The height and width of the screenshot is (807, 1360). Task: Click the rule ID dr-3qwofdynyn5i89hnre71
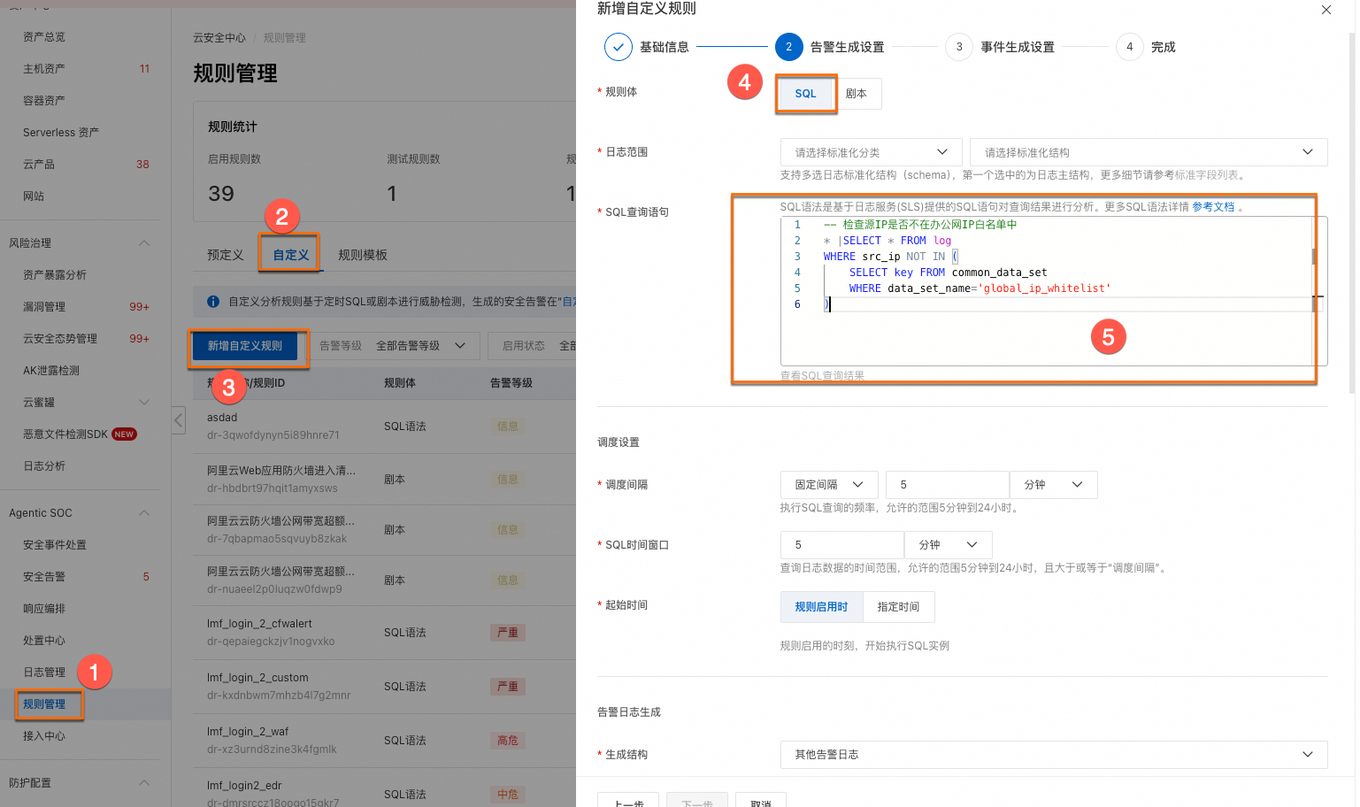coord(273,435)
